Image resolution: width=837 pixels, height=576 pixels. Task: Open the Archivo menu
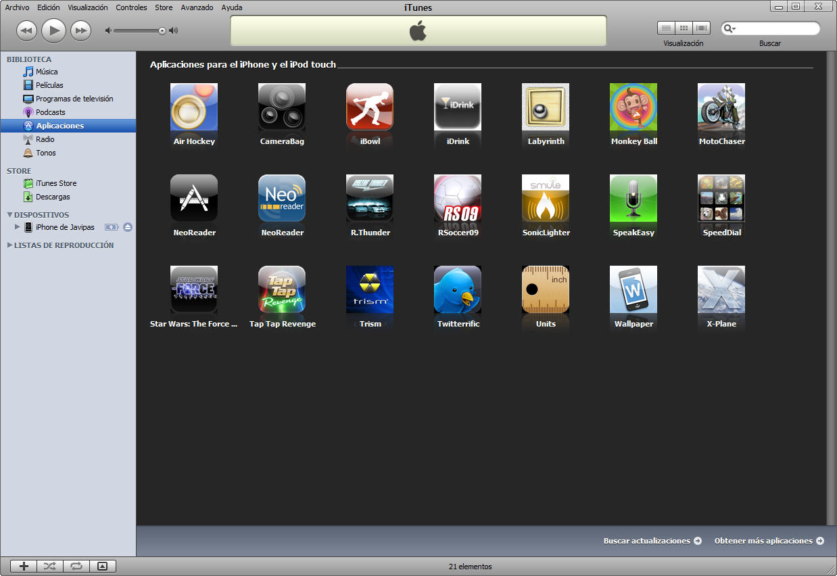pyautogui.click(x=18, y=7)
